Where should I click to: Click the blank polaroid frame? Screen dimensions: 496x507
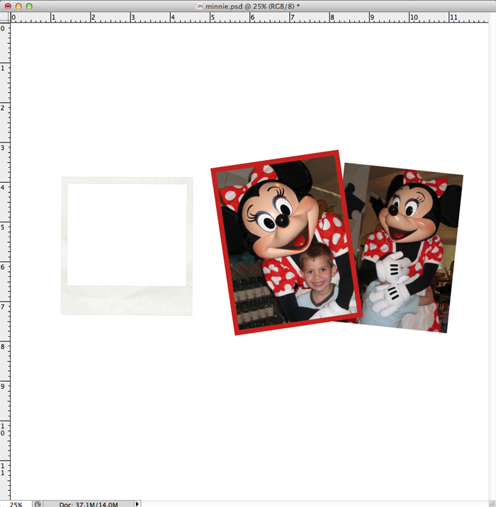click(127, 246)
